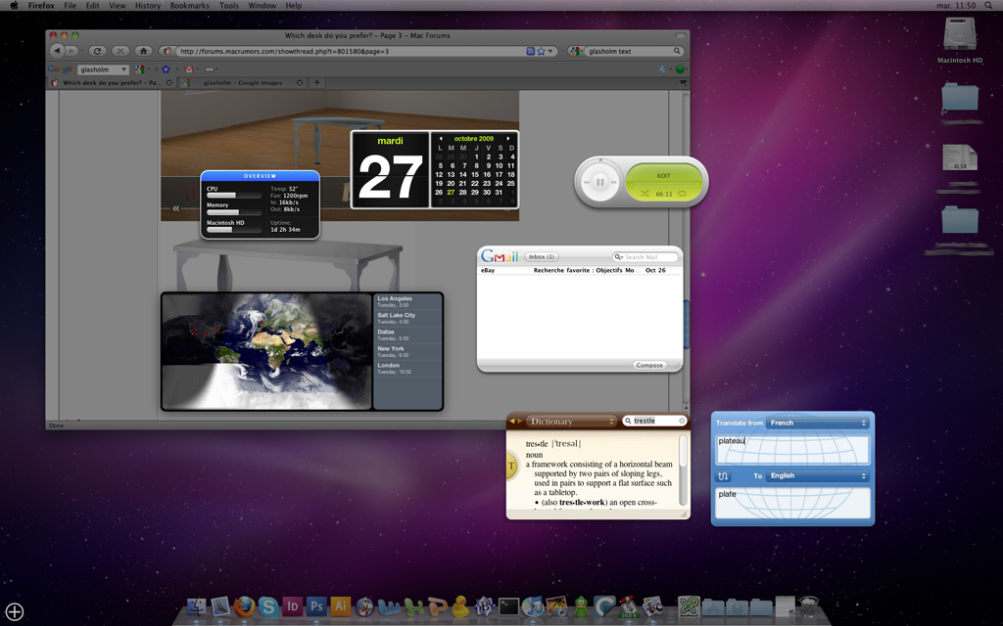Open Inbox (1) in the Gmail widget
This screenshot has width=1003, height=626.
point(541,257)
